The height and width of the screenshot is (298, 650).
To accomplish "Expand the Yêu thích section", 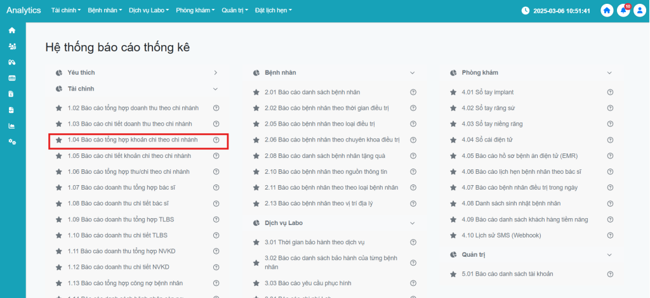I will click(x=216, y=73).
